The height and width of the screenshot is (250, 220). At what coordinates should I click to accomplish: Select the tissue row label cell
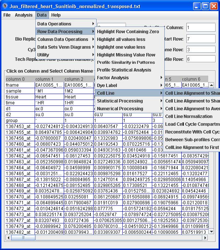click(20, 97)
